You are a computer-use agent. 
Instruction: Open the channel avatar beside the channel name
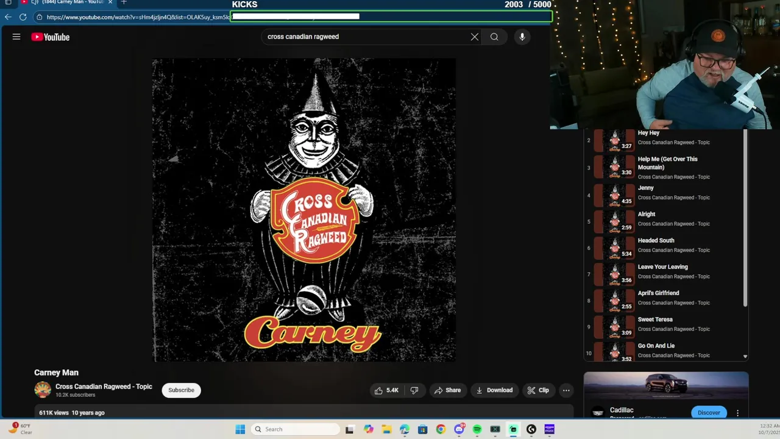(43, 390)
